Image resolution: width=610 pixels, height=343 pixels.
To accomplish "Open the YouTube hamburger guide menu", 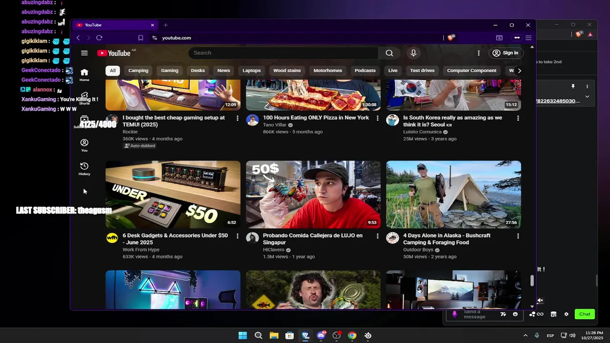I will click(84, 53).
